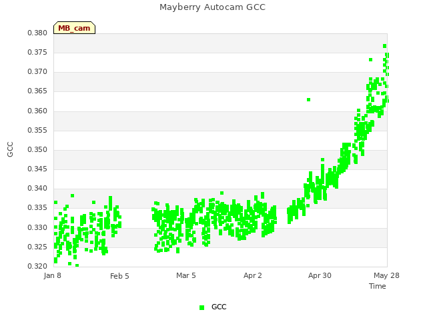
Task: Click the 0.340 y-axis value
Action: [x=37, y=188]
